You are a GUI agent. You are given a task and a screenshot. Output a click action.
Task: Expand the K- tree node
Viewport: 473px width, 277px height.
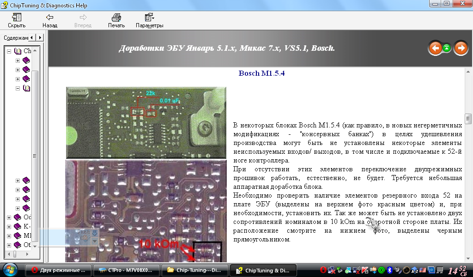[9, 227]
